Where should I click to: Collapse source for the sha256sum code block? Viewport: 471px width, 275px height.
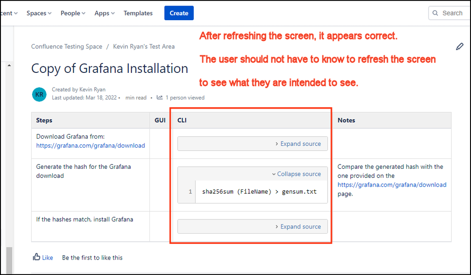tap(296, 174)
